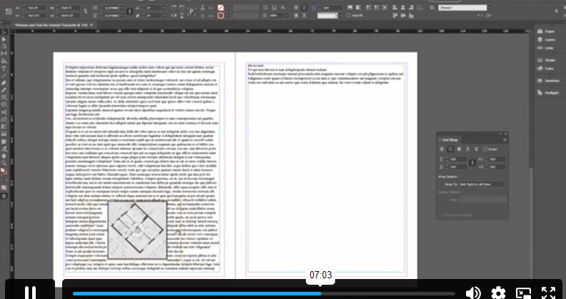Click the floor plan image on the page
Screen dimensions: 566x299
click(137, 230)
